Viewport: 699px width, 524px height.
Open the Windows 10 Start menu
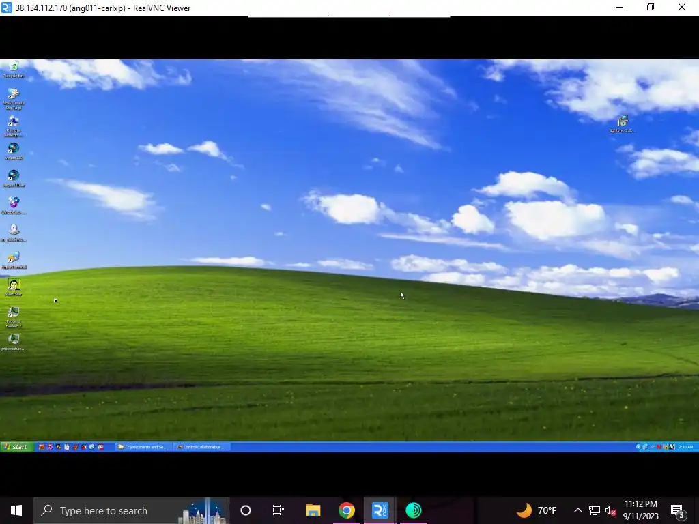[16, 510]
